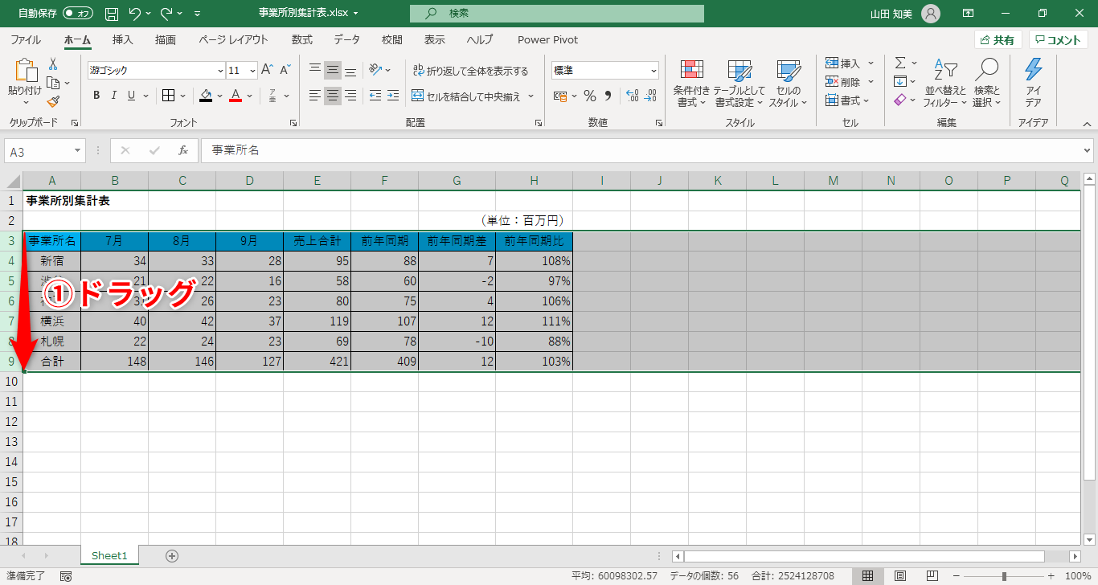This screenshot has height=585, width=1098.
Task: Open the font size dropdown showing 11
Action: point(252,71)
